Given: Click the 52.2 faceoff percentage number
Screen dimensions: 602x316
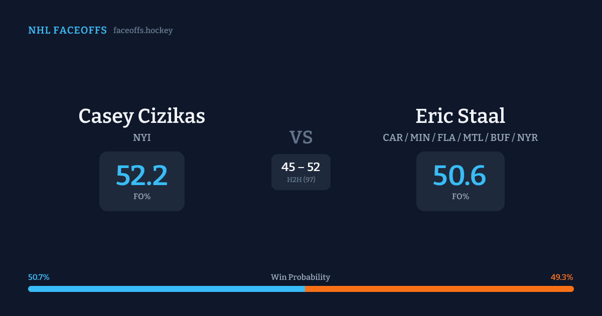Looking at the screenshot, I should tap(142, 176).
